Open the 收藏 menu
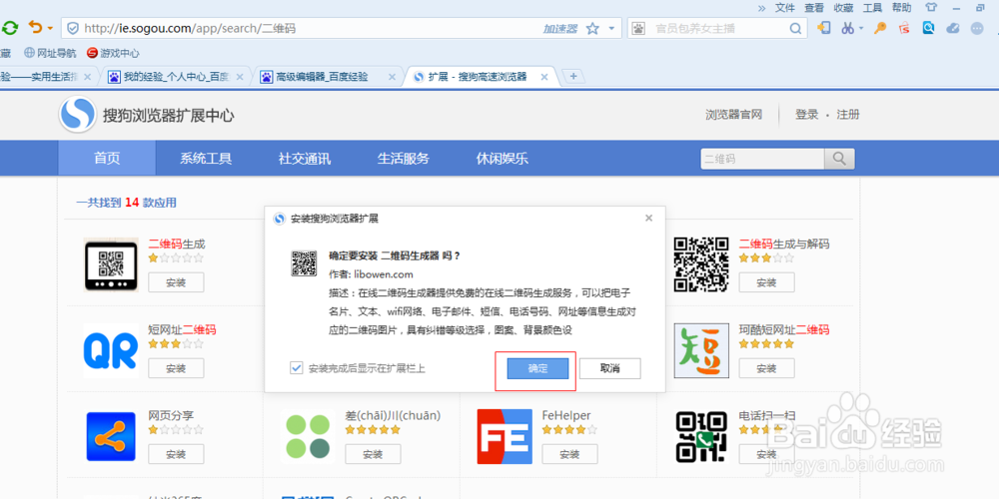999x499 pixels. [x=843, y=8]
